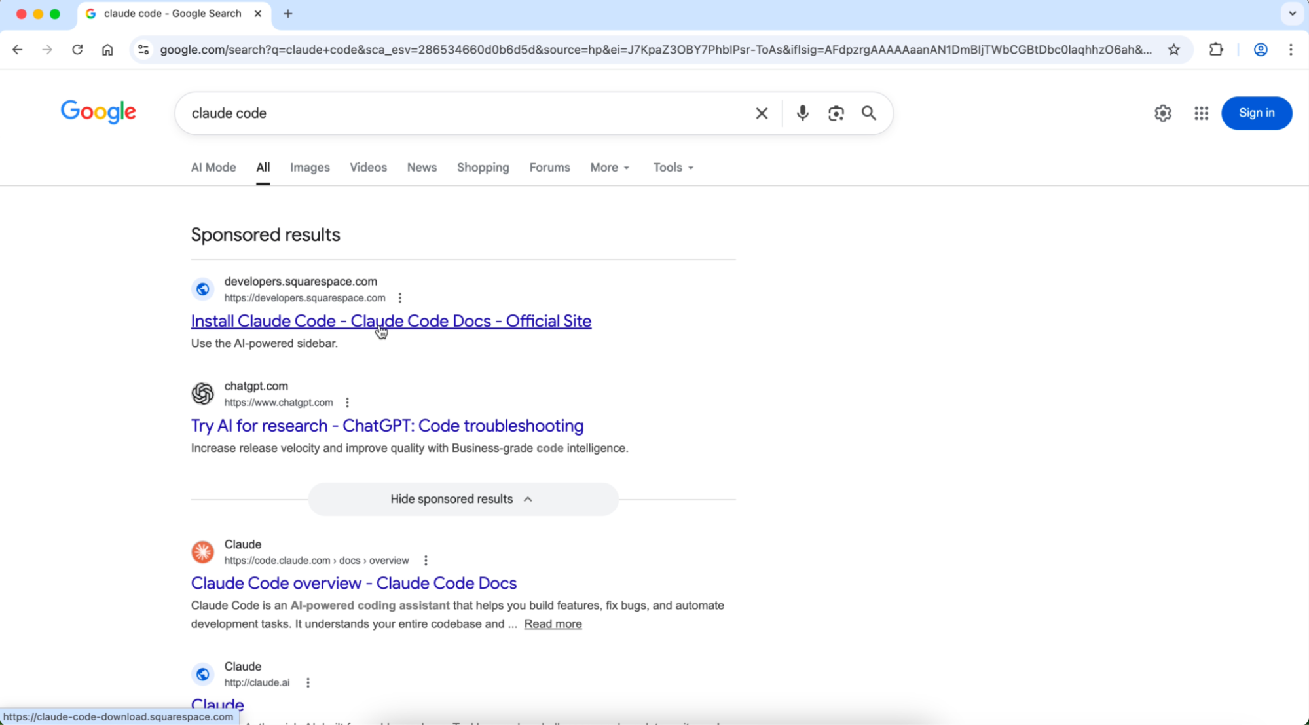
Task: Click the magnifying glass search button
Action: point(869,113)
